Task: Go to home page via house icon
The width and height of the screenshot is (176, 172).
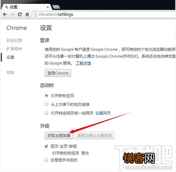Action: (27, 14)
